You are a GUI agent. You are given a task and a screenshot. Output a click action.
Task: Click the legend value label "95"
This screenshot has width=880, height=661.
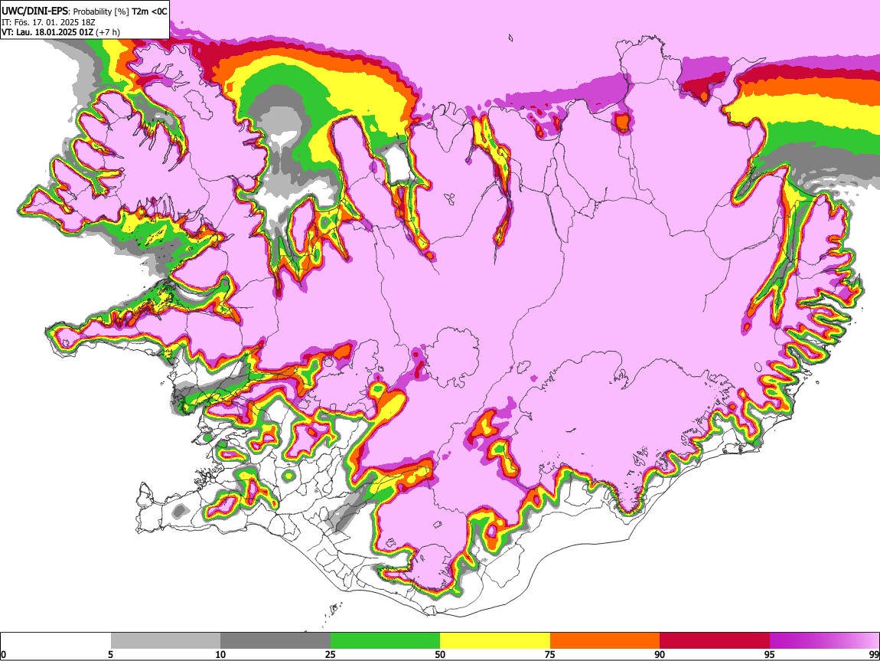[770, 655]
